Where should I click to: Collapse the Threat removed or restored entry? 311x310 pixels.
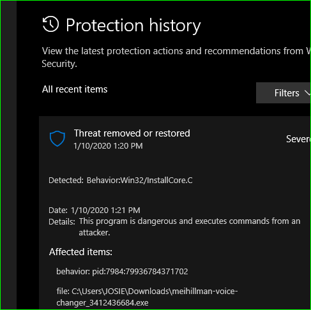click(132, 133)
